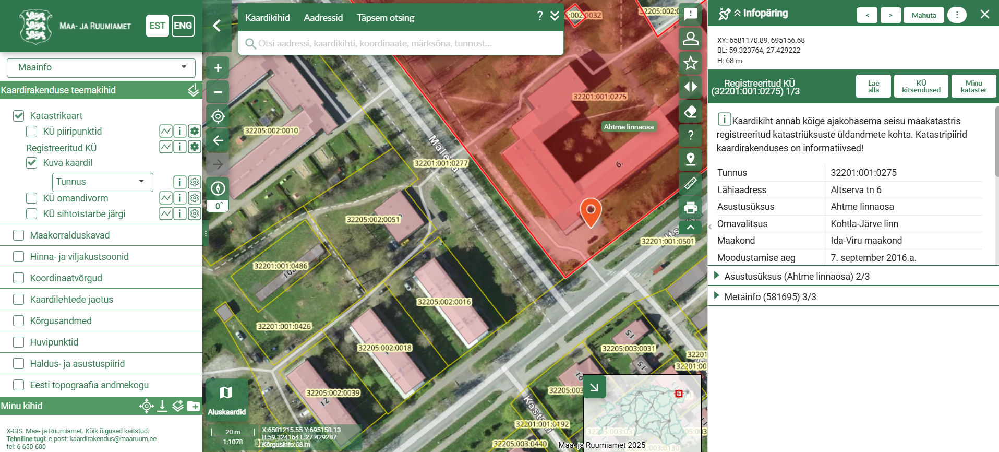Switch language with the ENG button
This screenshot has height=452, width=999.
(x=183, y=26)
